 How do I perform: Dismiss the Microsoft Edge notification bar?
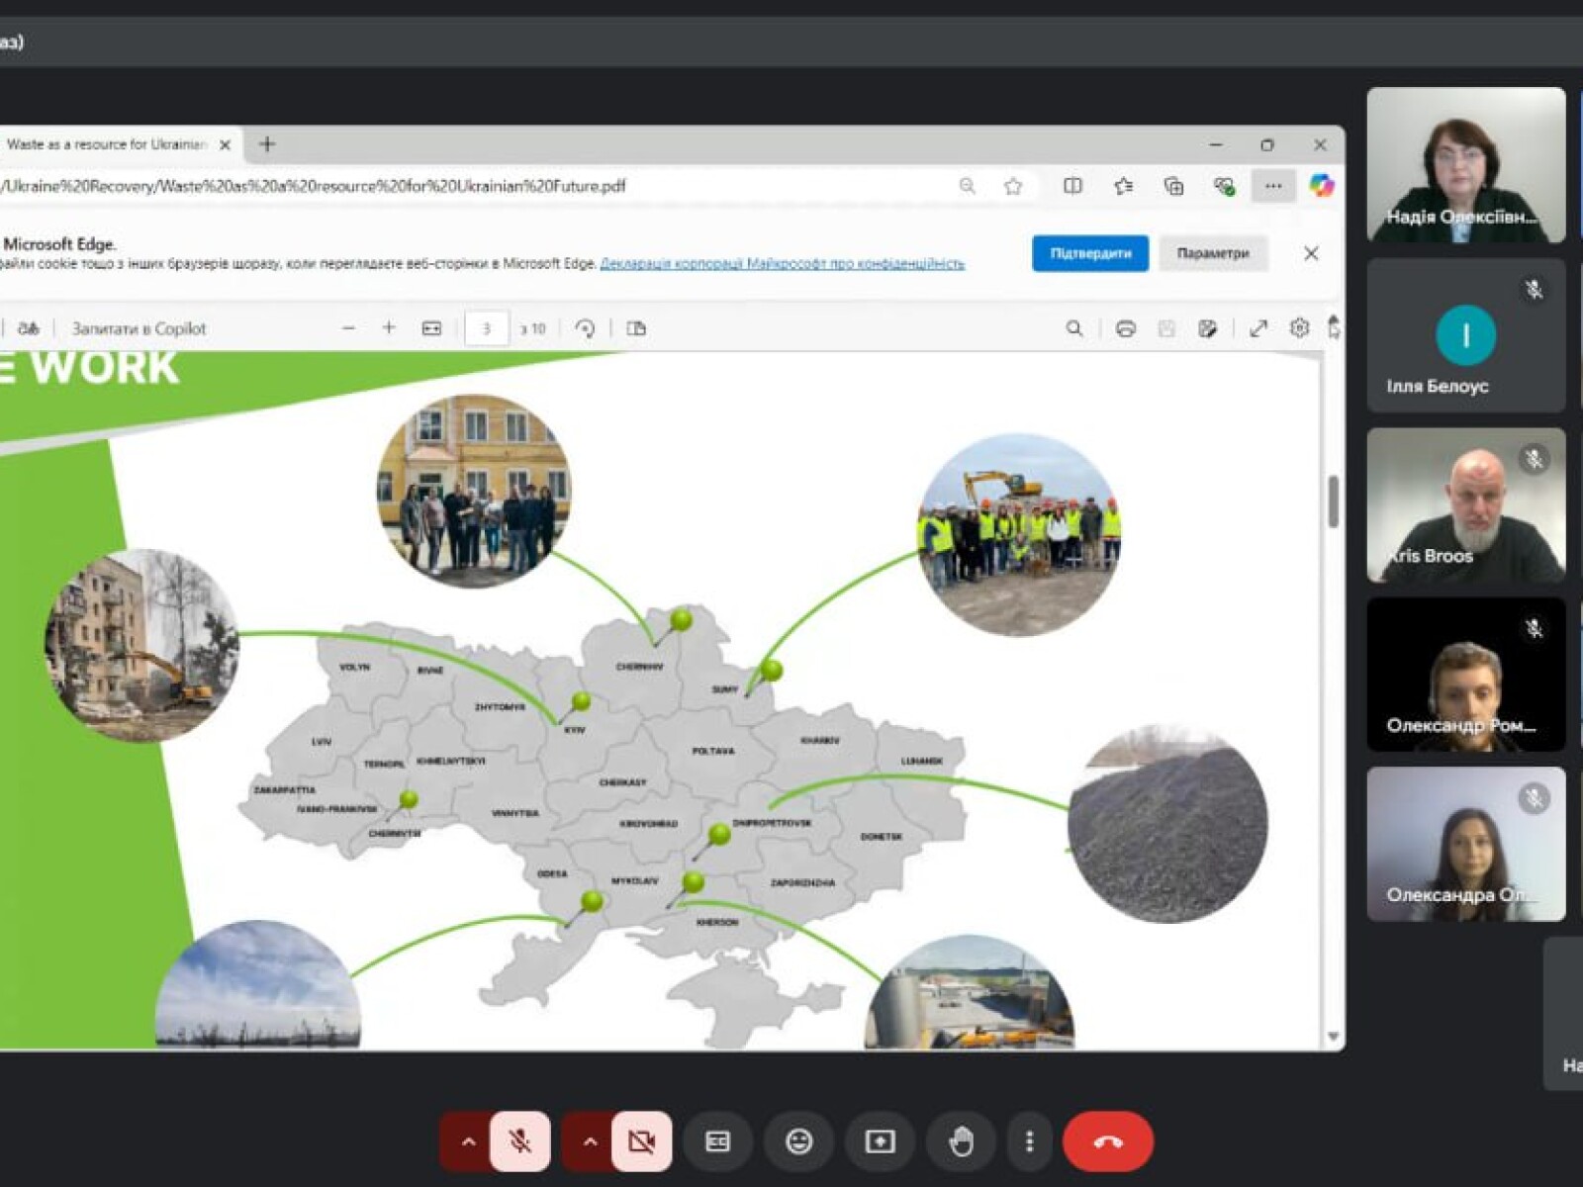pyautogui.click(x=1311, y=253)
